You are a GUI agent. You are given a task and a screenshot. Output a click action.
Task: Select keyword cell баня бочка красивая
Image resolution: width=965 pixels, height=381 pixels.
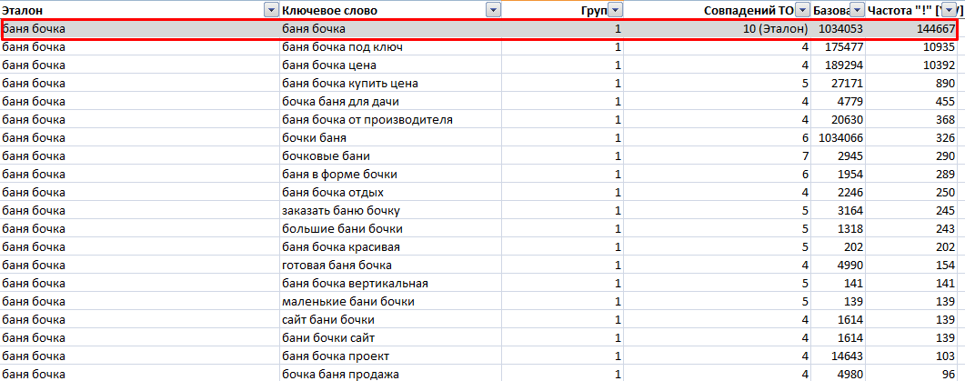pyautogui.click(x=341, y=247)
